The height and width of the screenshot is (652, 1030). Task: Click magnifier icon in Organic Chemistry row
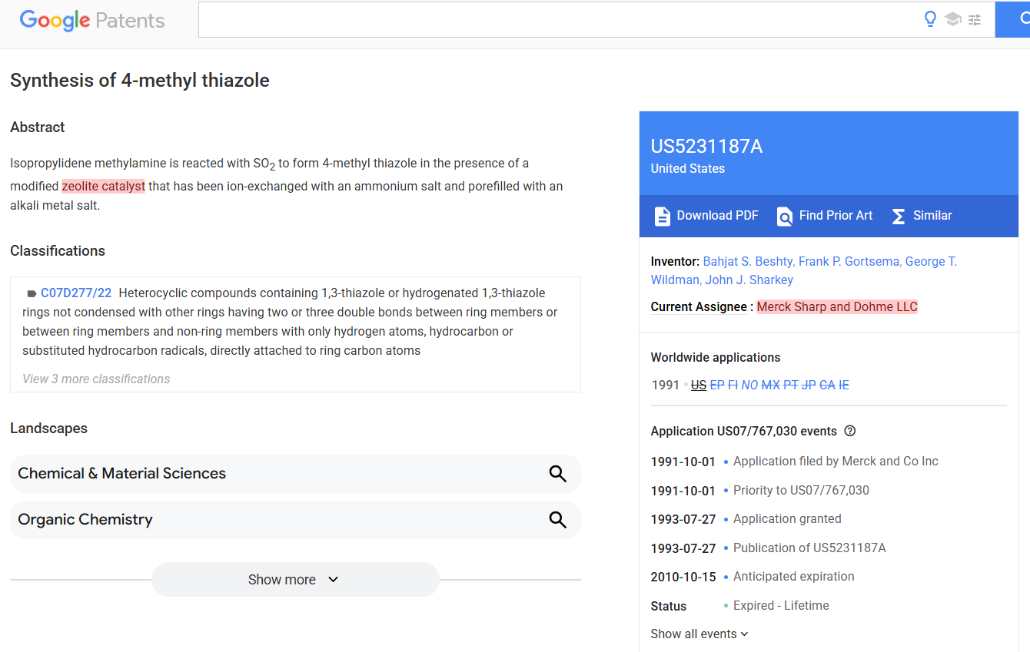coord(558,520)
